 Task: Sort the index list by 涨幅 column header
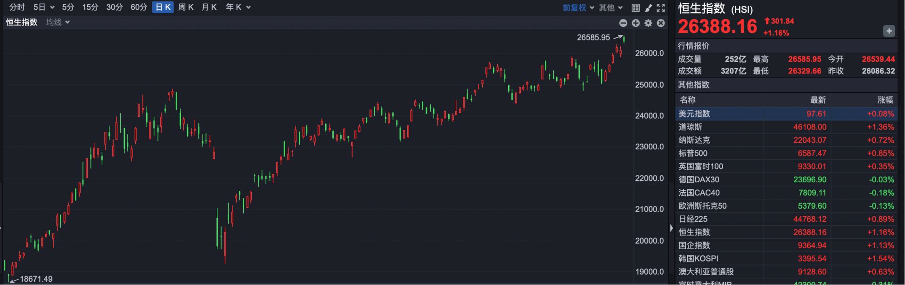(884, 100)
